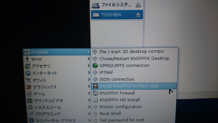This screenshot has width=218, height=123.
Task: Open the システムツール menu category
Action: pos(59,107)
